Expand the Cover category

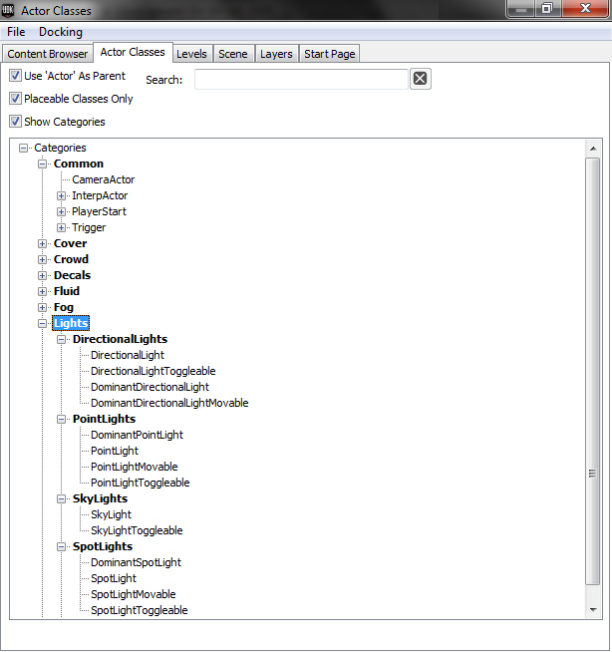pyautogui.click(x=43, y=244)
